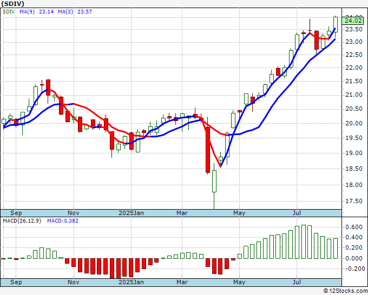
Task: Click Nov on the price chart date axis
Action: [x=74, y=213]
